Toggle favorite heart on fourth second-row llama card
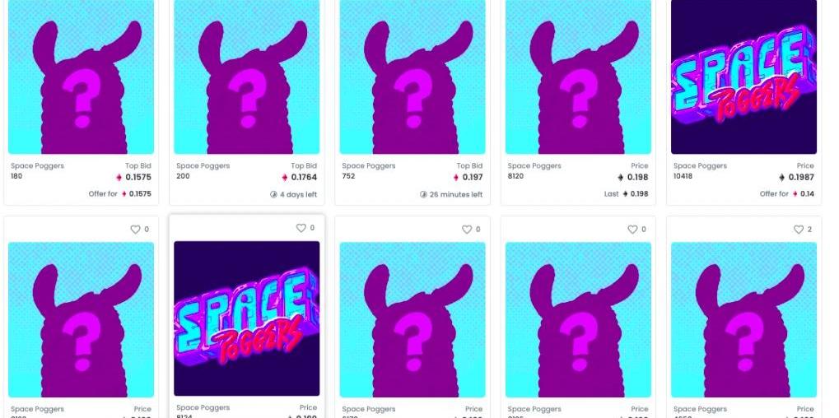 [x=632, y=230]
